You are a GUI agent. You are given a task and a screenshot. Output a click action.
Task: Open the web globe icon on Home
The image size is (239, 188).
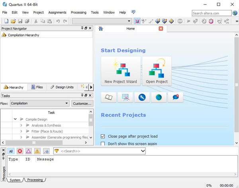[159, 97]
